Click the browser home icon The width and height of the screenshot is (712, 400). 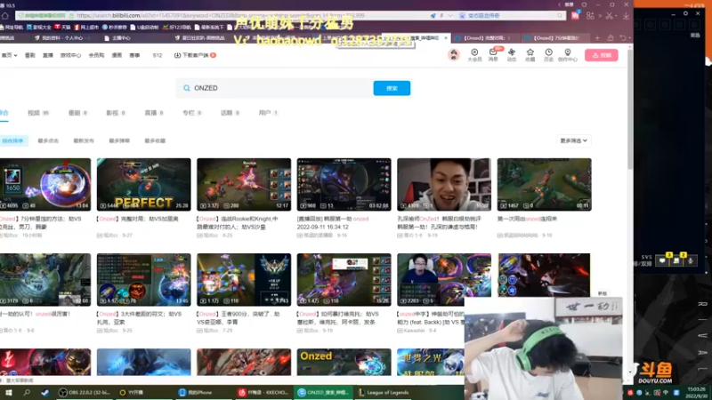pos(5,15)
